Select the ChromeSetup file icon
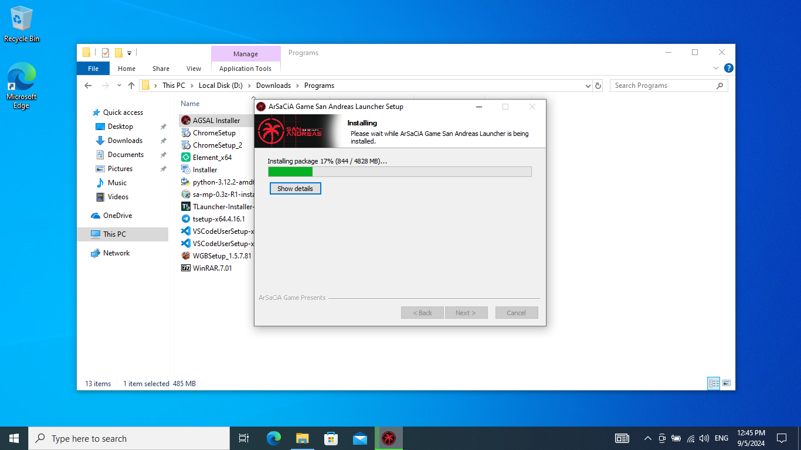 click(x=186, y=132)
